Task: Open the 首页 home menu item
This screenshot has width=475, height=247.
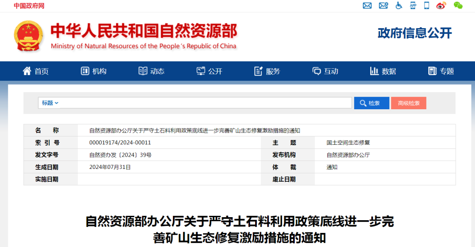Action: pos(36,71)
